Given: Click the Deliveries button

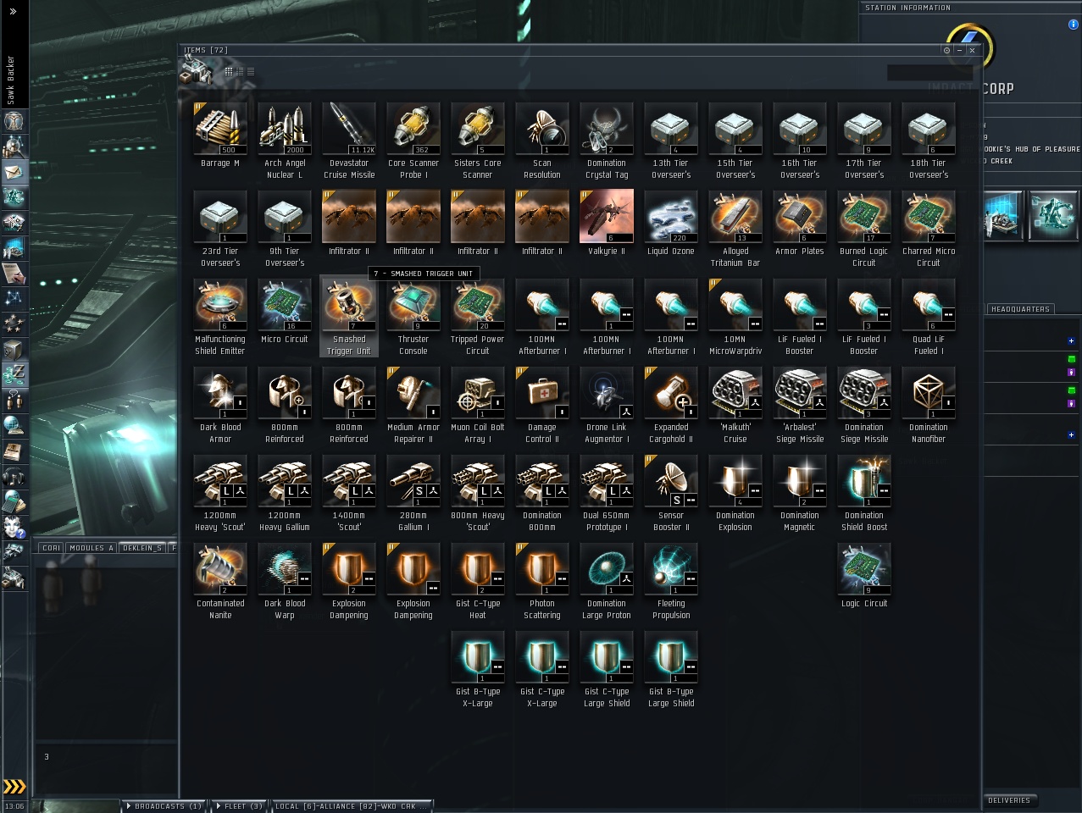Looking at the screenshot, I should 1009,800.
